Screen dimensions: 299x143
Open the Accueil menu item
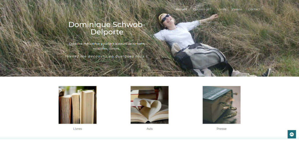(181, 9)
